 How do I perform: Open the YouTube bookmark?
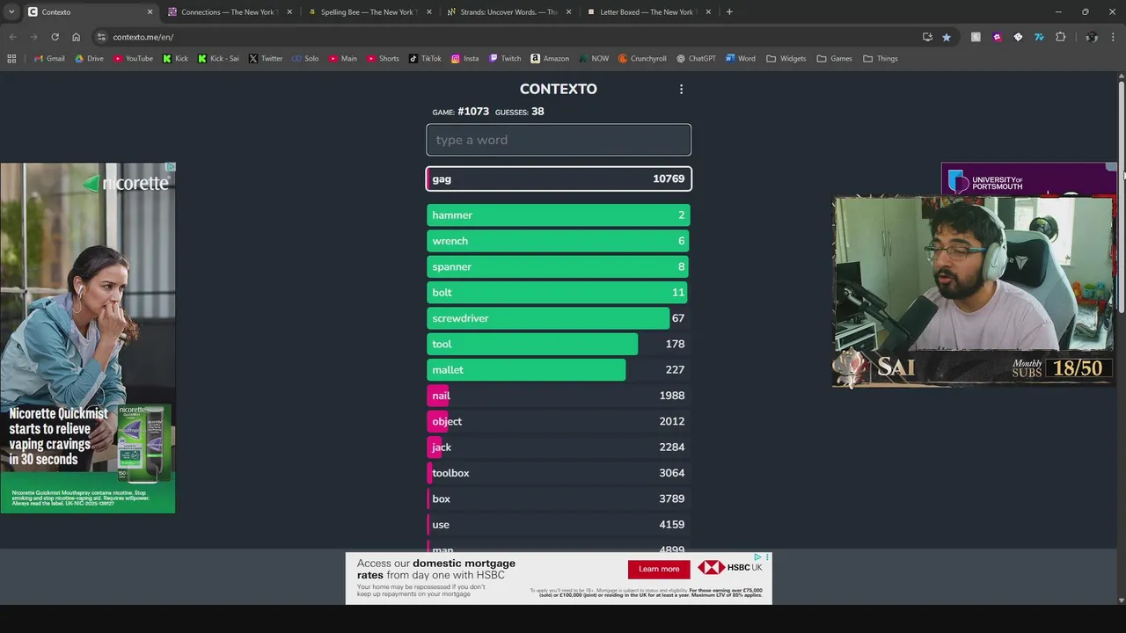tap(133, 59)
